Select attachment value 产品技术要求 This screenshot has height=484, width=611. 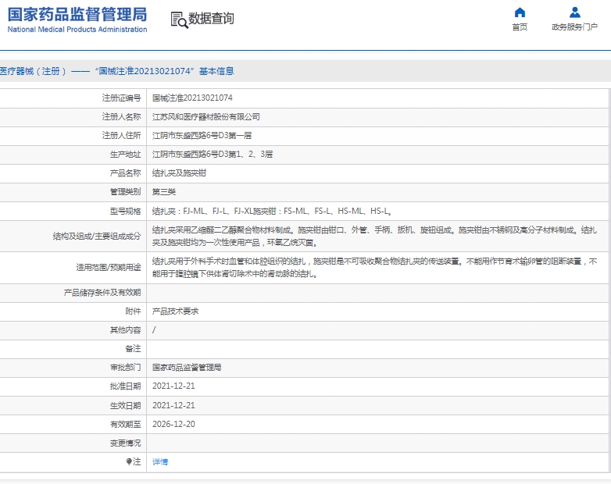pyautogui.click(x=175, y=311)
